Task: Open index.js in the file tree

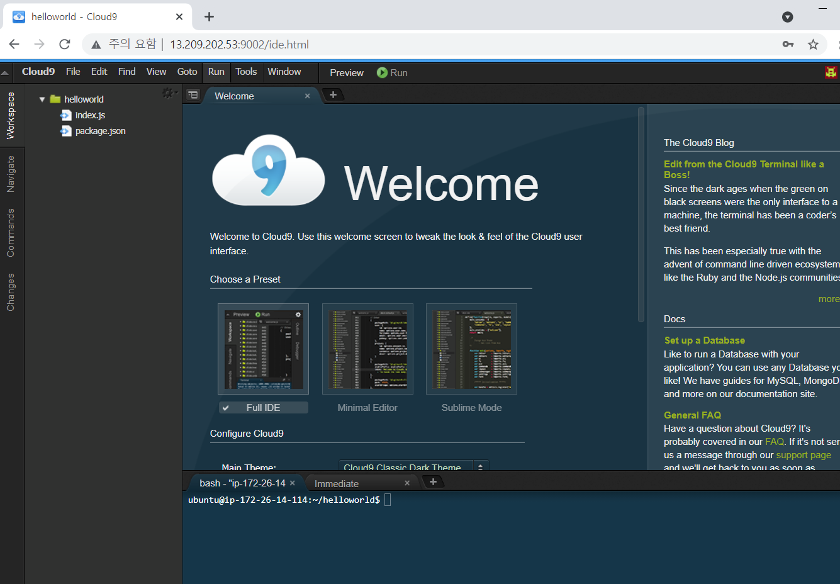Action: point(90,115)
